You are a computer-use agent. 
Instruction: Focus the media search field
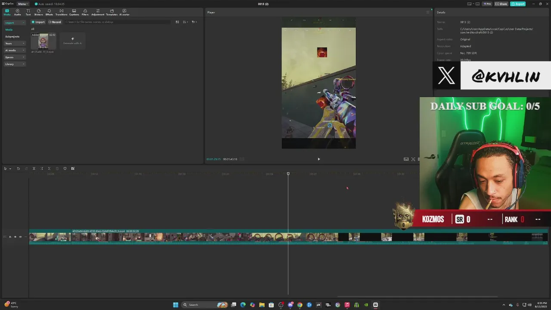point(118,22)
